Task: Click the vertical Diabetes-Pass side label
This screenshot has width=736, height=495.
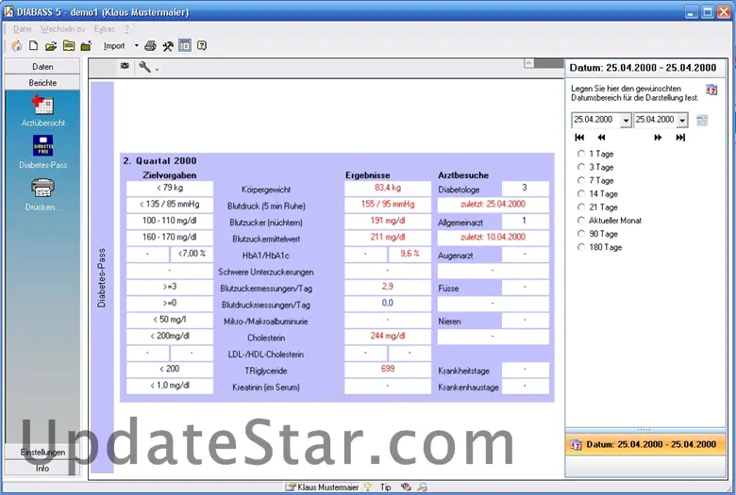Action: tap(102, 278)
